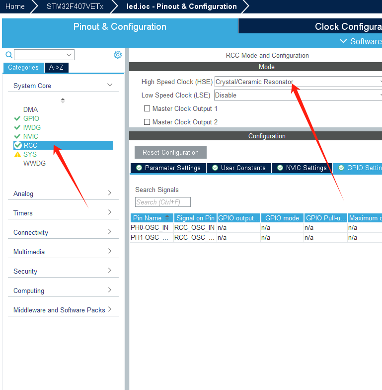Select SYS in System Core list
The width and height of the screenshot is (382, 390).
click(x=30, y=154)
